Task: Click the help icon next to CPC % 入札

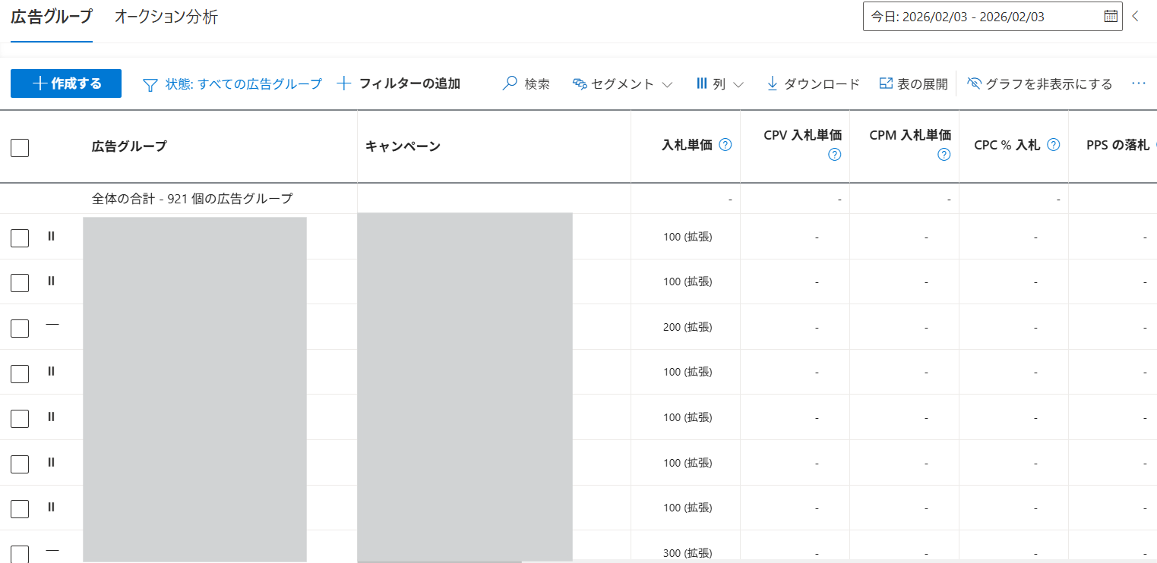Action: coord(1053,145)
